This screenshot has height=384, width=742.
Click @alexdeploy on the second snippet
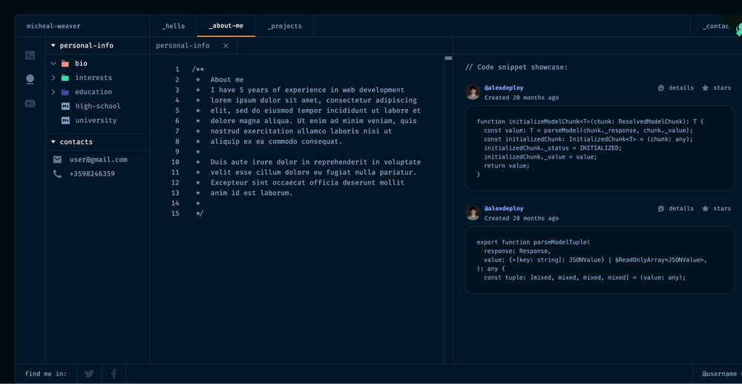(504, 208)
